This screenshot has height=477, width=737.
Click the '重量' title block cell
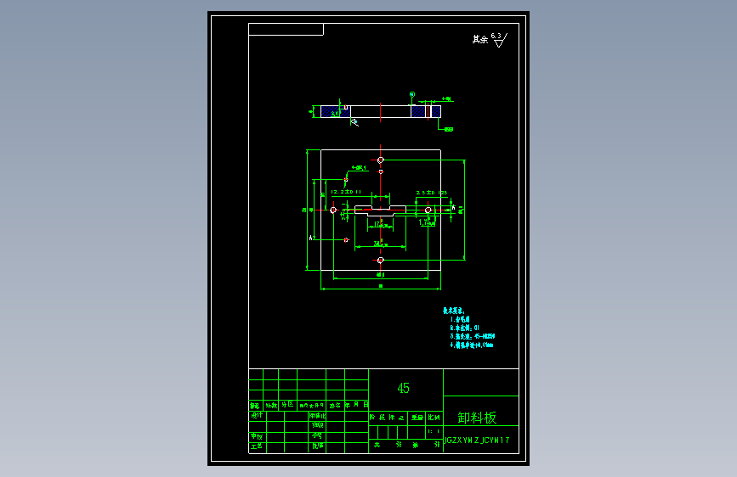click(x=417, y=418)
